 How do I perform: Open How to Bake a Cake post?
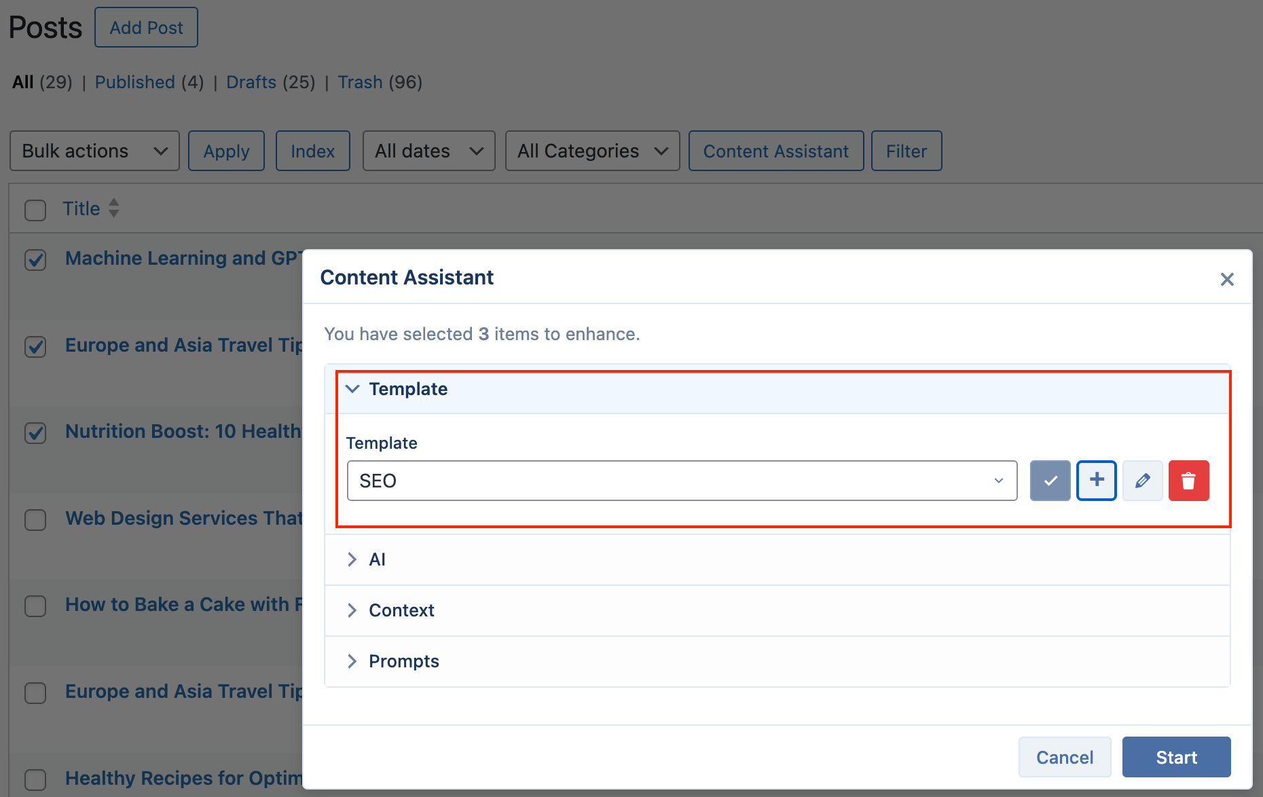pos(183,604)
